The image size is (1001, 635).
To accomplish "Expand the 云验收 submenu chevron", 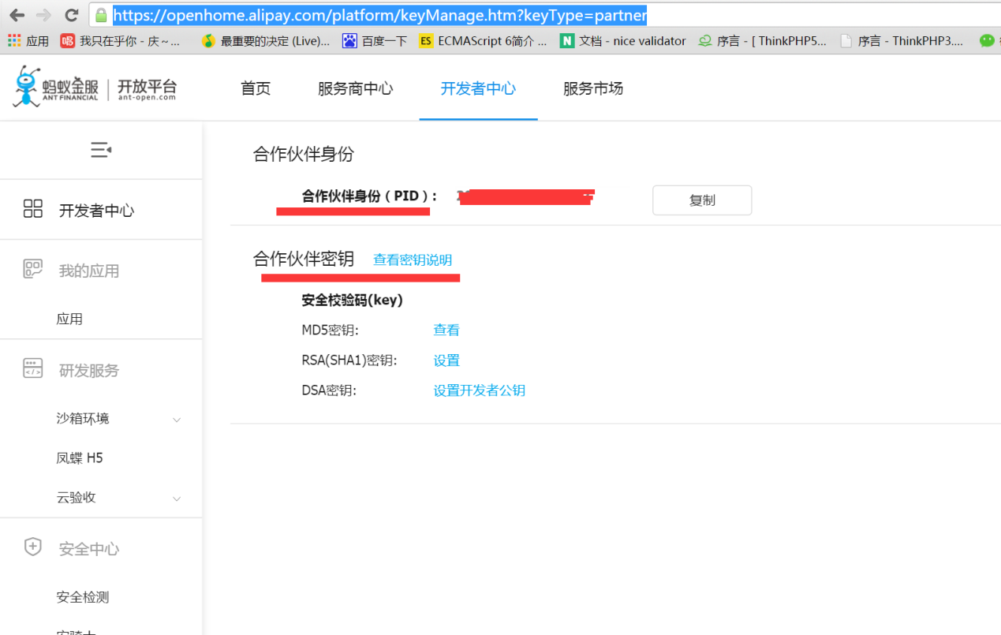I will (177, 499).
